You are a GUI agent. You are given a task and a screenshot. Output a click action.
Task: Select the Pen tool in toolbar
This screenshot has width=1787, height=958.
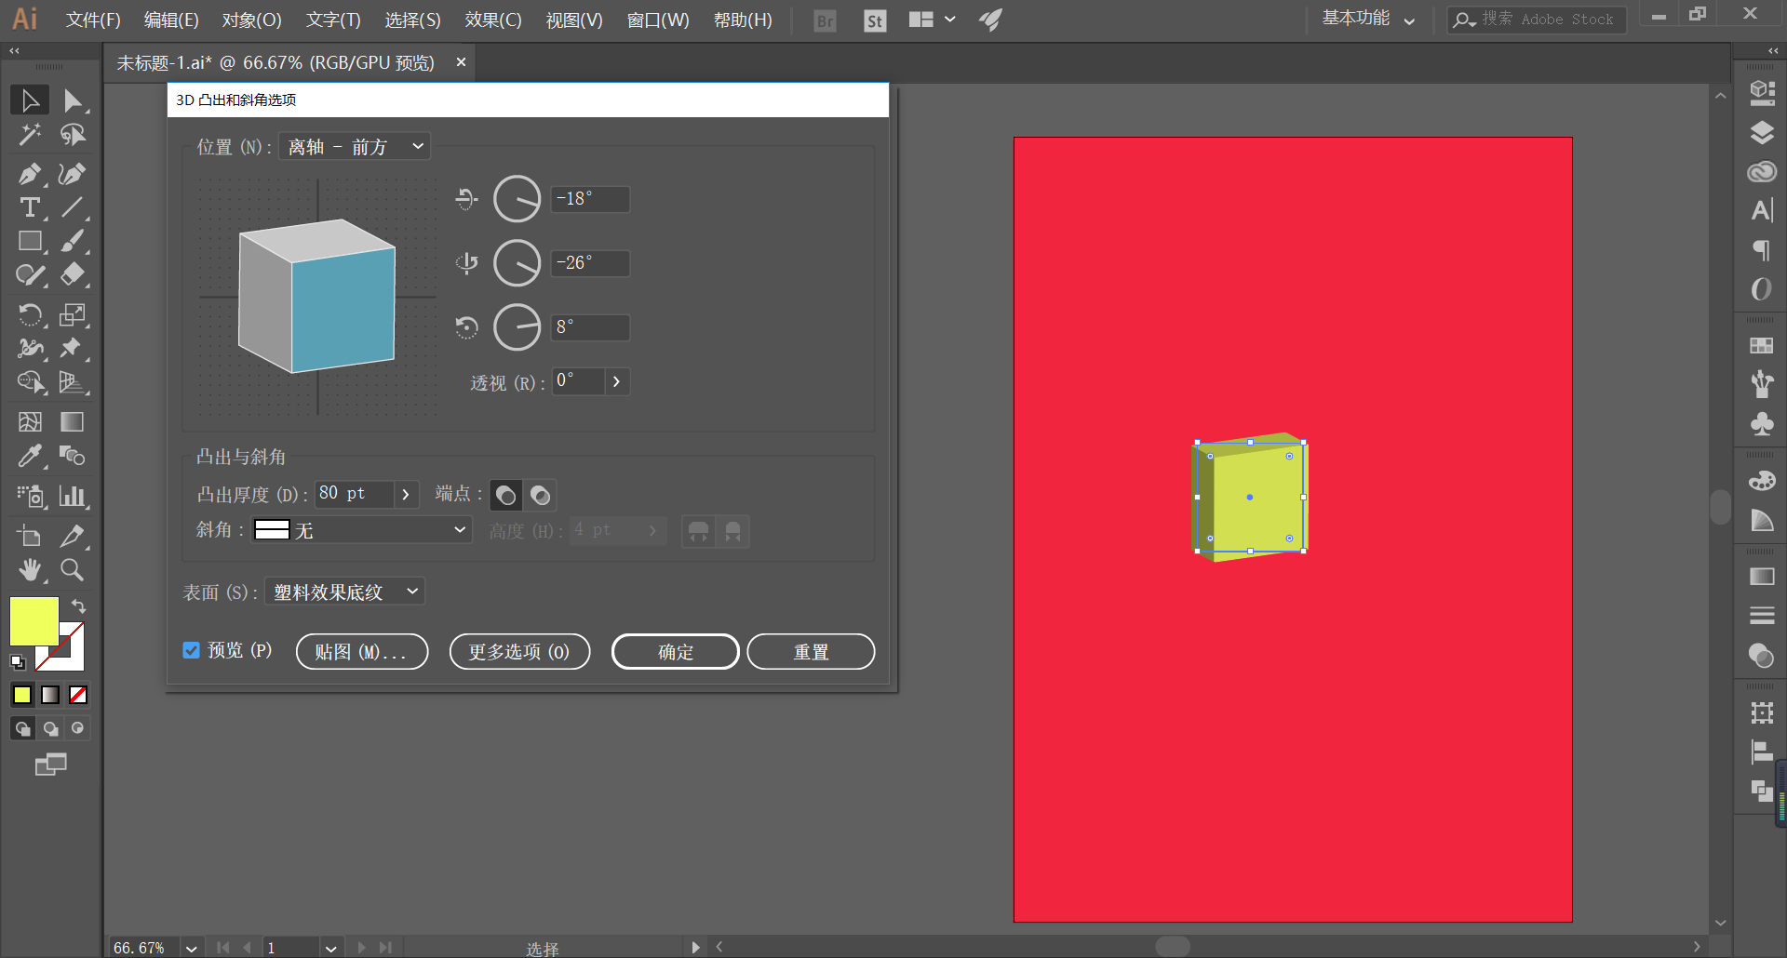(30, 174)
